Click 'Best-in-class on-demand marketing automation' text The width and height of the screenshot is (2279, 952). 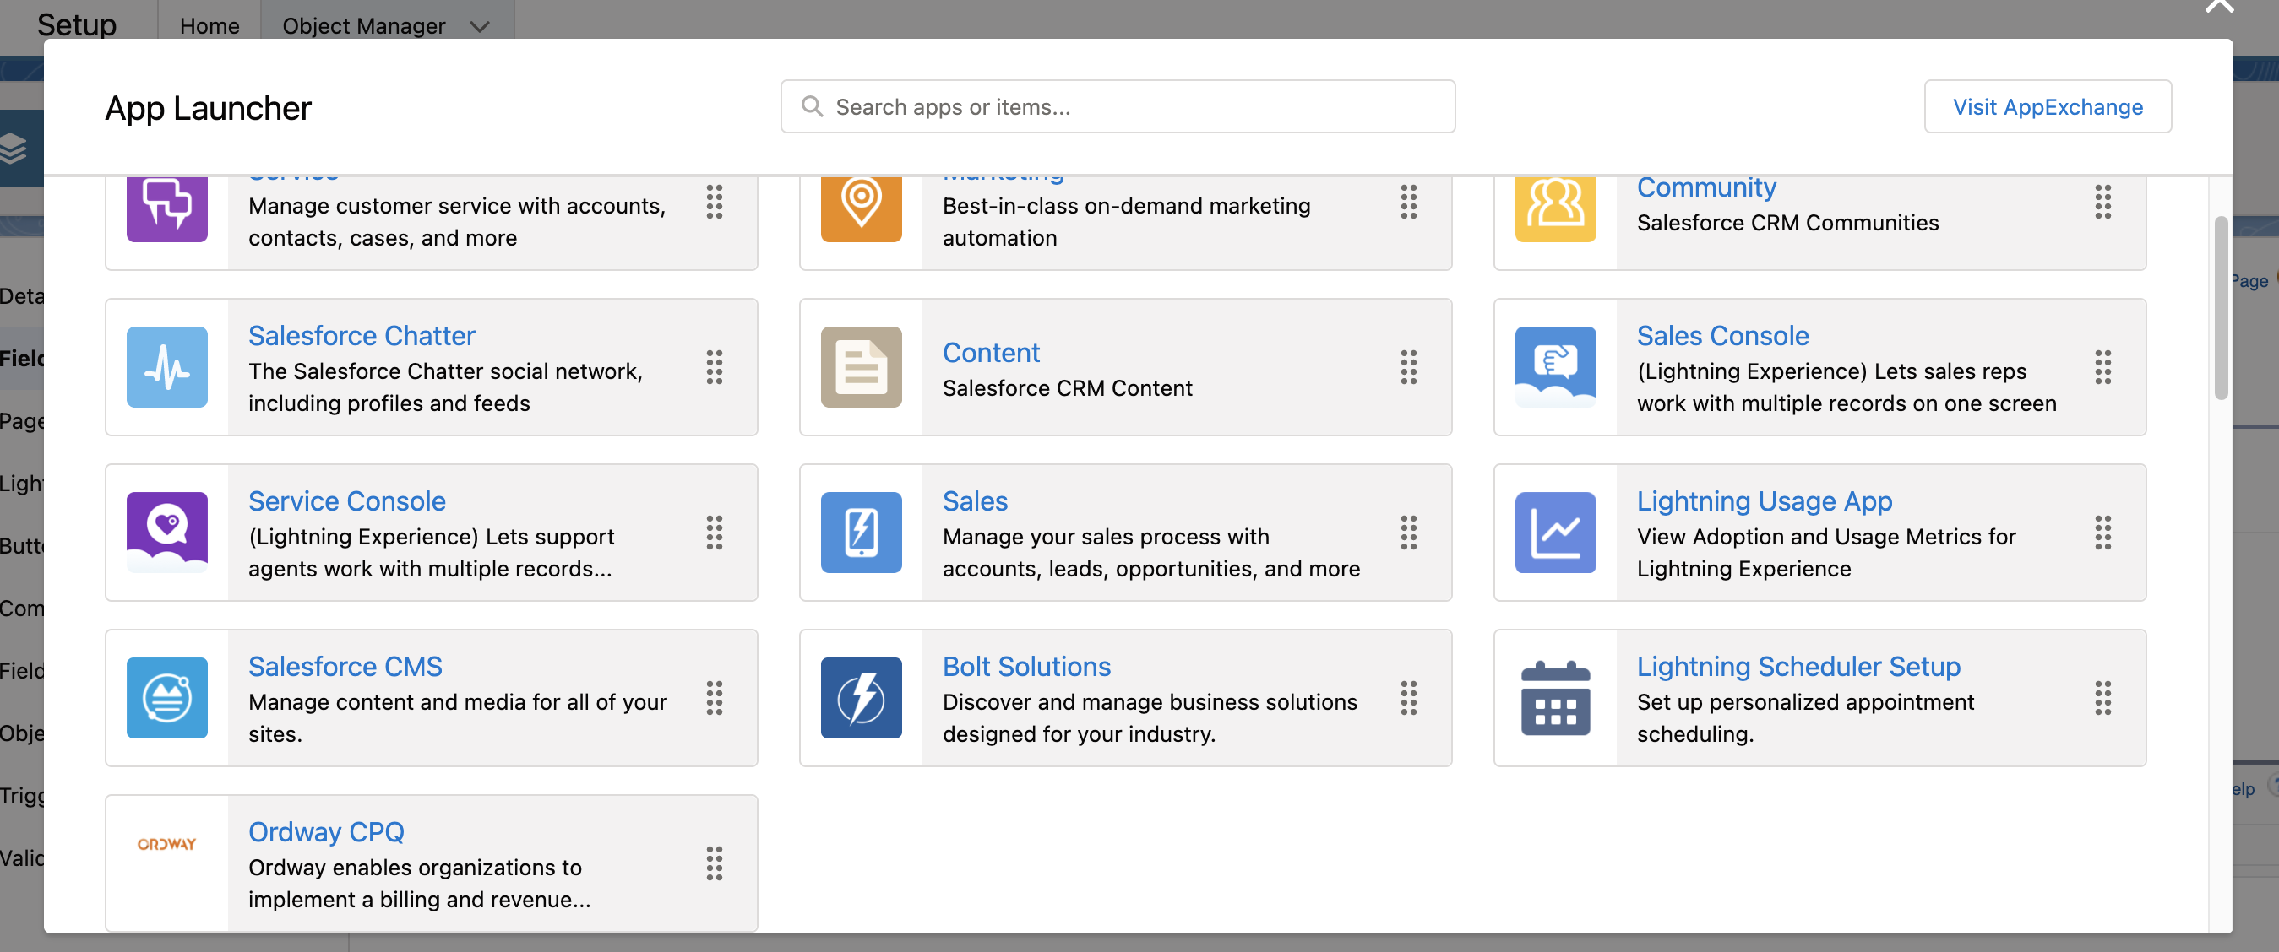[x=1126, y=222]
